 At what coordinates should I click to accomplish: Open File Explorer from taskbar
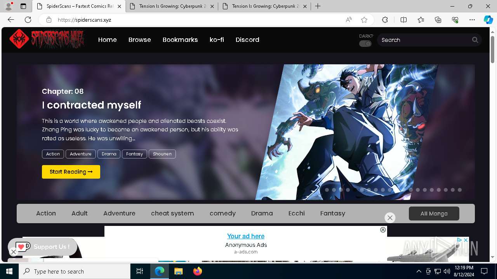coord(178,271)
